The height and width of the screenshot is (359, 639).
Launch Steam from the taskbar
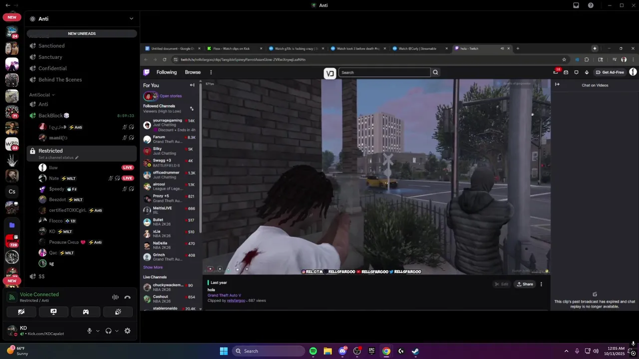[x=415, y=351]
